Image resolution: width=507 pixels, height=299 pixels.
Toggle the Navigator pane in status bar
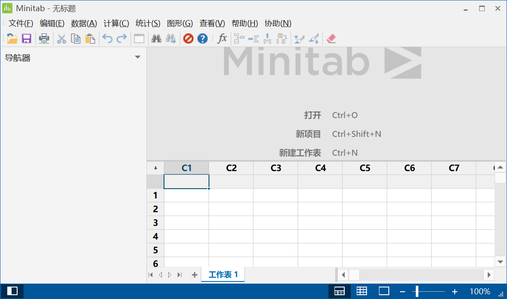coord(12,291)
